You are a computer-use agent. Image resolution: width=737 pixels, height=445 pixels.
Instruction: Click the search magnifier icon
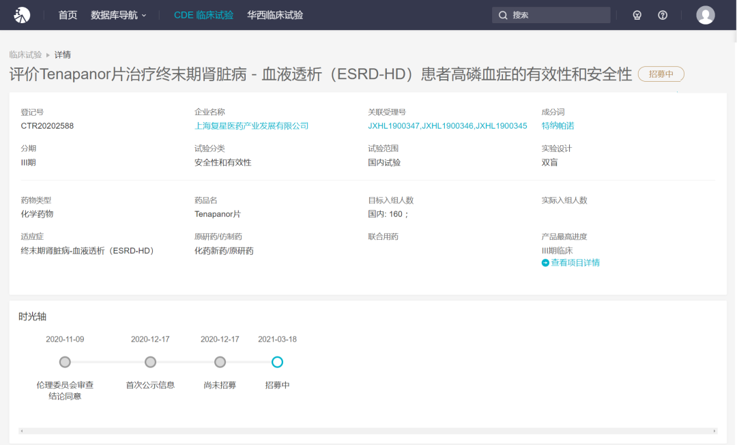(503, 15)
